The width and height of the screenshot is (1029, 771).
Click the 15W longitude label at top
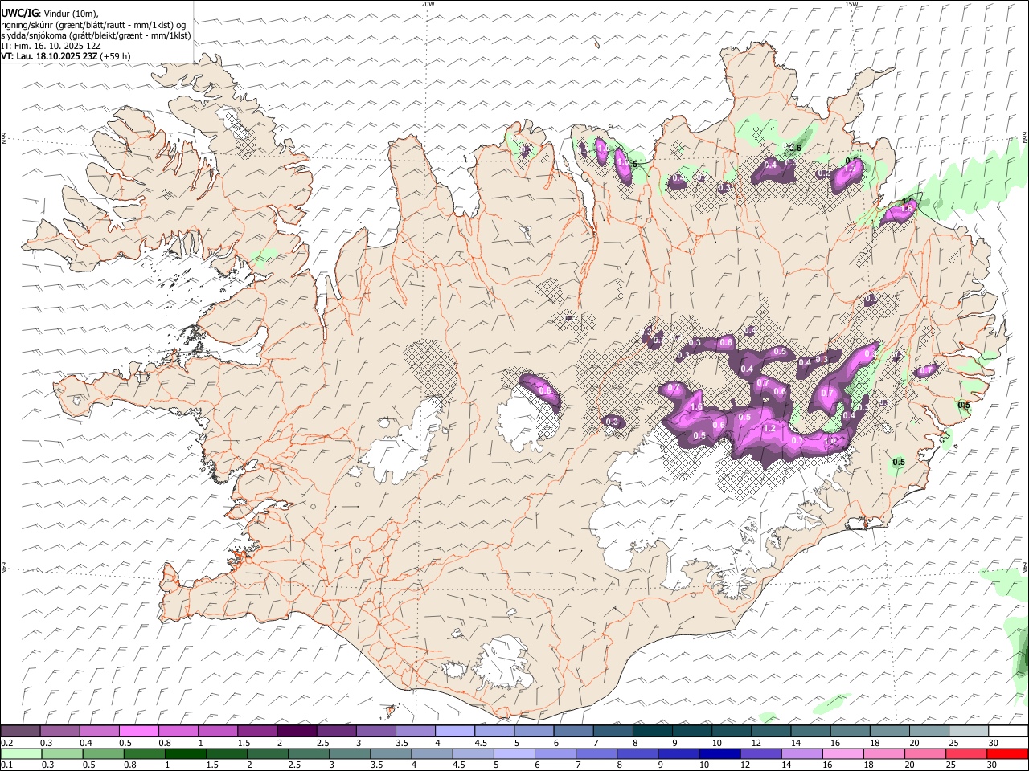tap(851, 4)
